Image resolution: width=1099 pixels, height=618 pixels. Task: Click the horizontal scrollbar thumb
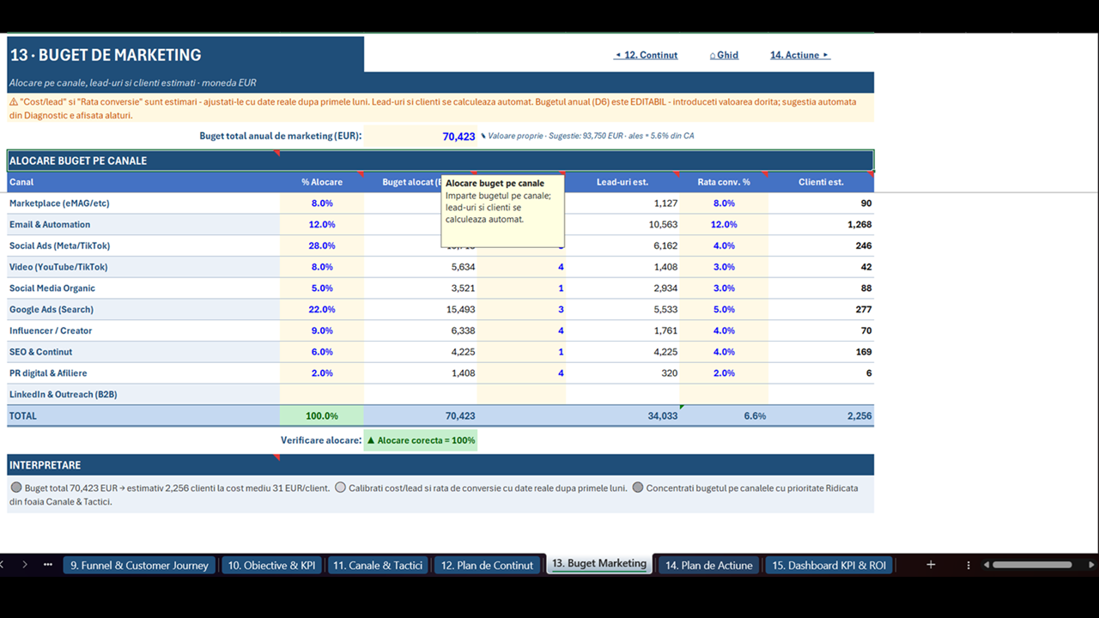tap(1032, 565)
